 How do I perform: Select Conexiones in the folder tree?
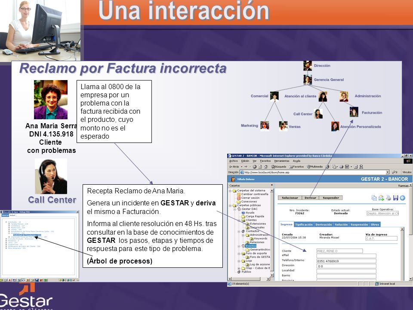pos(249,201)
